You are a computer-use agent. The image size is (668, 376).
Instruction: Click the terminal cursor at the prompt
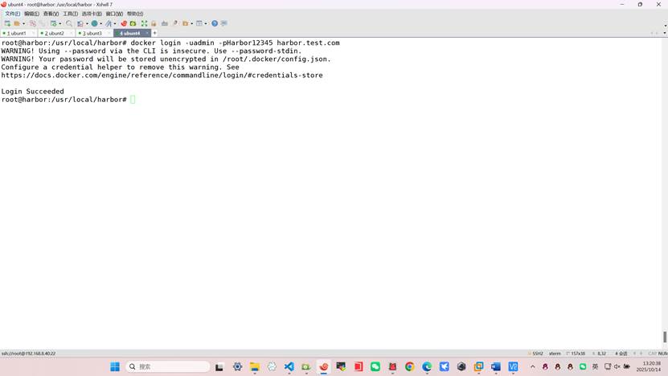tap(133, 99)
